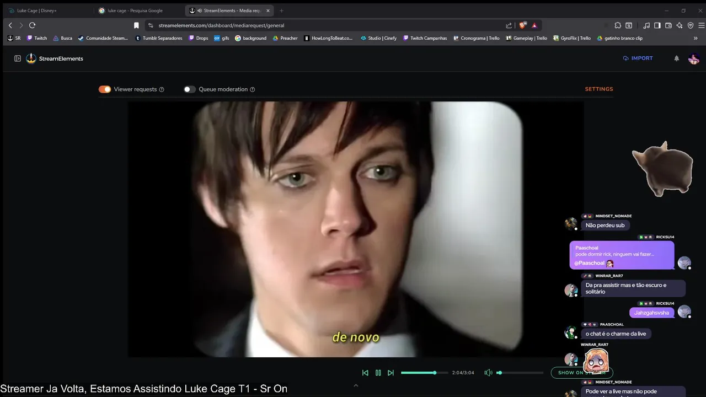Go back using browser back arrow
Screen dimensions: 706x397
tap(10, 25)
